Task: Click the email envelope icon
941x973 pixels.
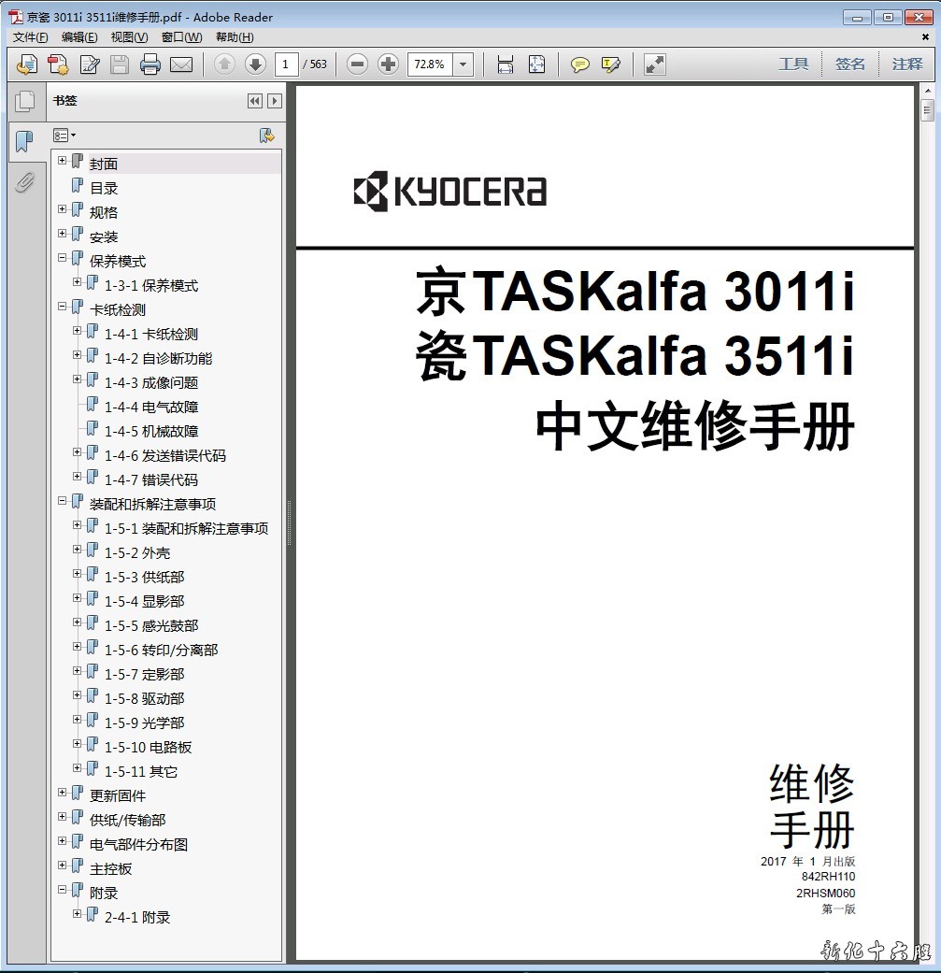Action: [181, 64]
